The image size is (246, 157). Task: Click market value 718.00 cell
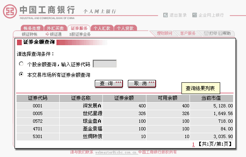point(211,121)
